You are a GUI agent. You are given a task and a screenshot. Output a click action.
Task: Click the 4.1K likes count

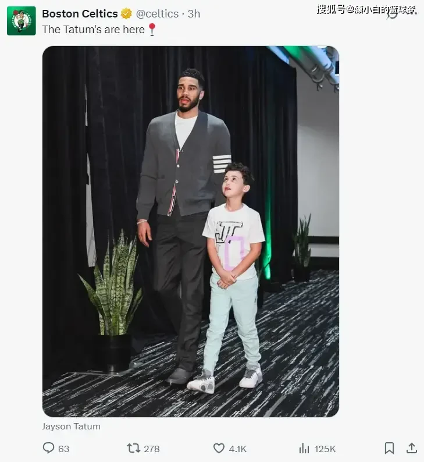point(238,449)
